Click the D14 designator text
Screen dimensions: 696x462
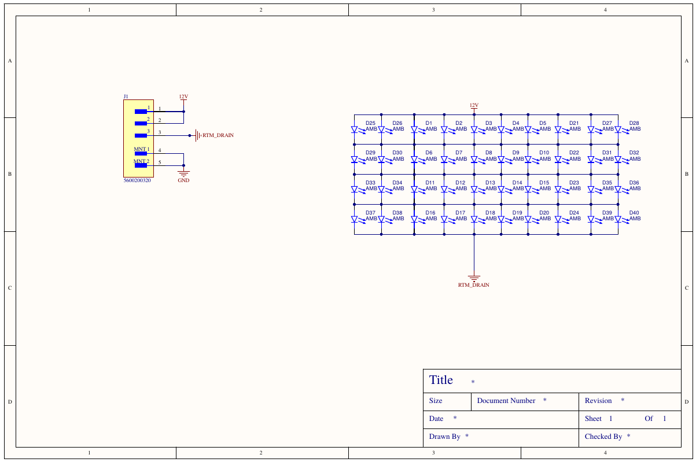point(517,183)
